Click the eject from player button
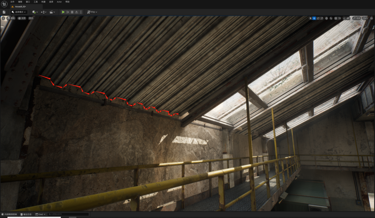Screen dimensions: 375x218 [x=77, y=12]
